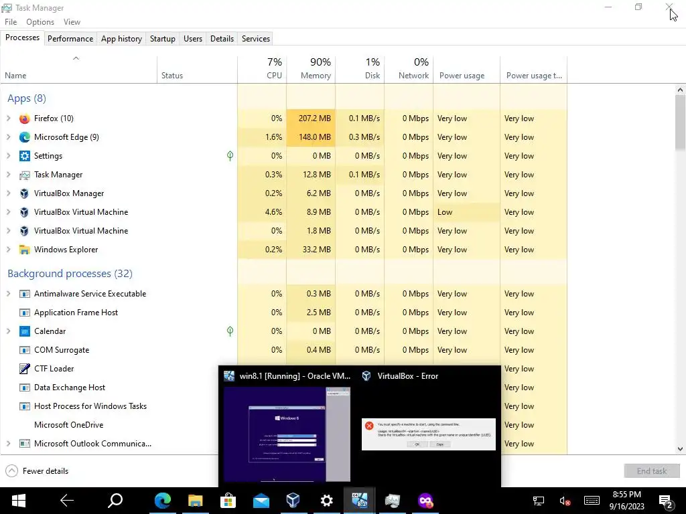The image size is (686, 514).
Task: Click the taskbar back arrow icon
Action: point(67,501)
